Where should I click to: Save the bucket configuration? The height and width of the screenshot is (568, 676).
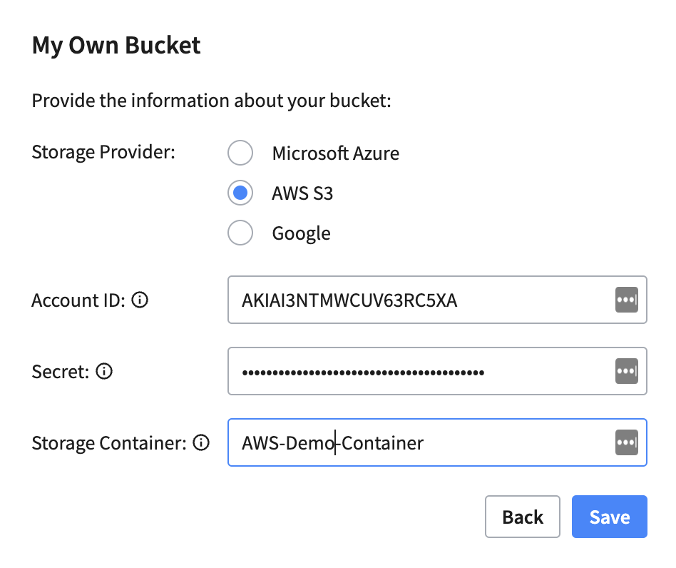[x=609, y=517]
